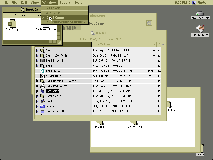Select the Bom!.f folder icon
Viewport: 213px width, 160px height.
[43, 51]
